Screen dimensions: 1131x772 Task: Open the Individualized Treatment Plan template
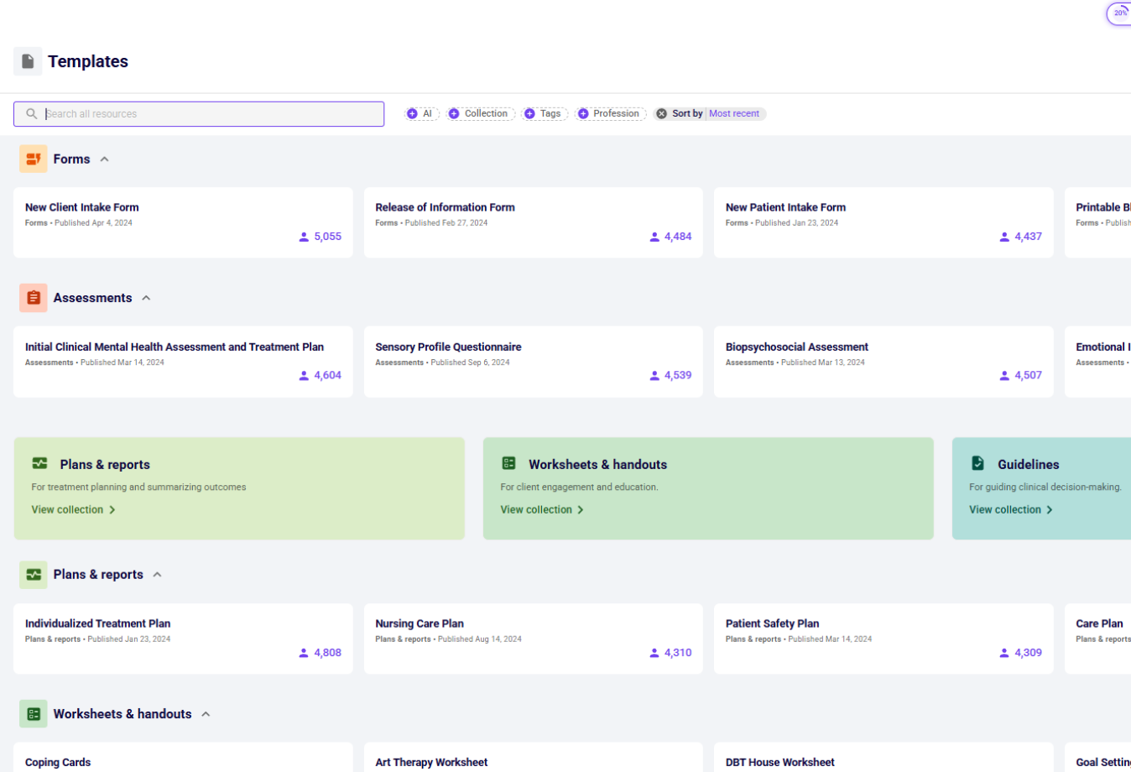(183, 639)
